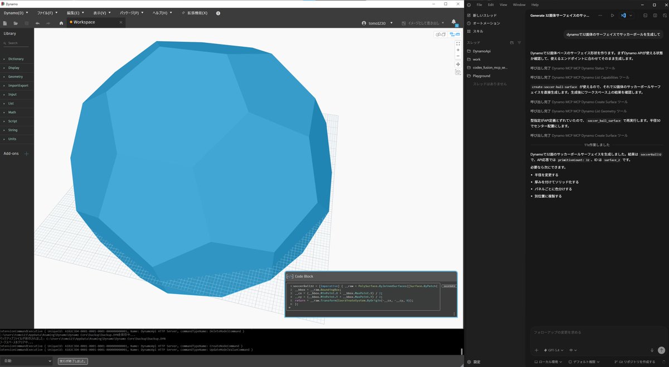Screen dimensions: 669x367
Task: Open the 自動 run mode dropdown
Action: (x=27, y=361)
